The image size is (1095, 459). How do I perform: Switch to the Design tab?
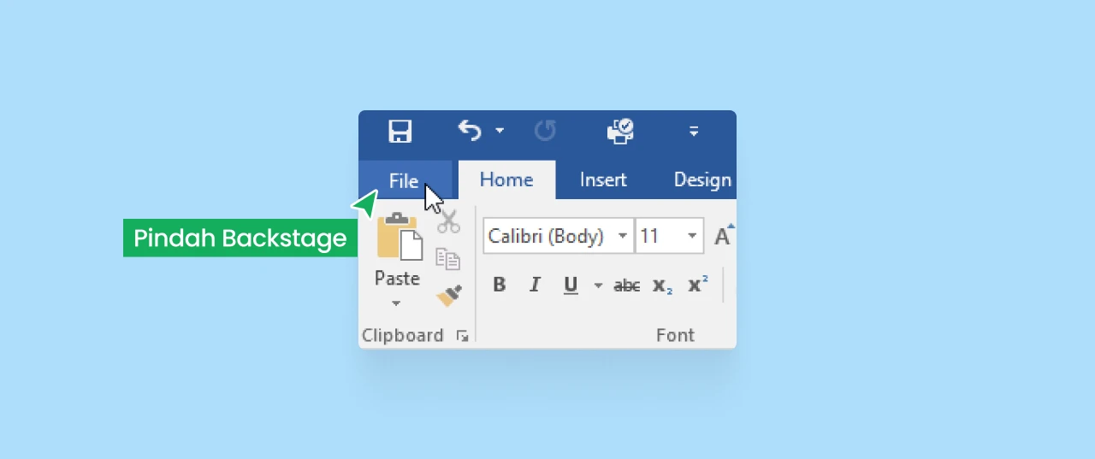(x=702, y=179)
